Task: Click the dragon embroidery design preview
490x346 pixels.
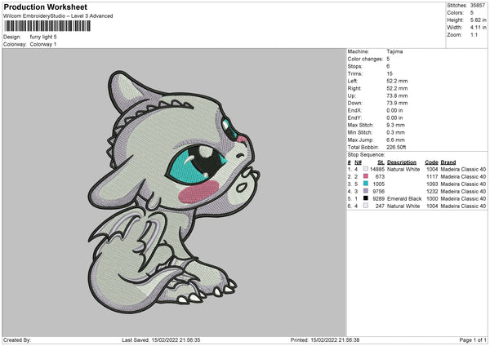Action: [x=174, y=192]
